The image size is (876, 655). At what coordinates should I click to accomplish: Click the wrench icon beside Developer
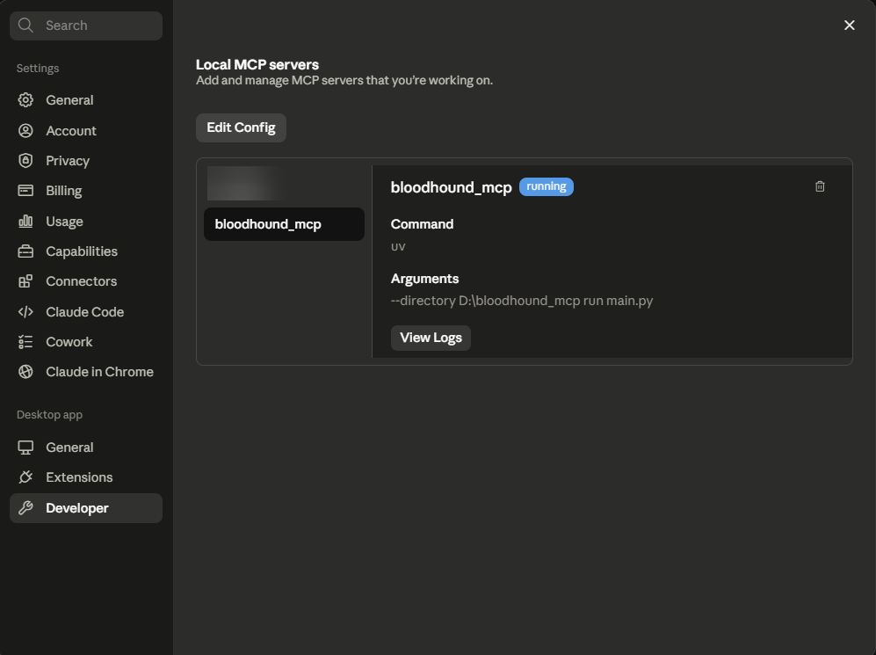click(x=25, y=508)
